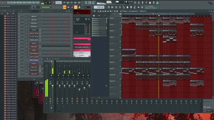Click Pattern 6 clip on Track 4
Viewport: 214px width, 120px height.
coord(170,39)
